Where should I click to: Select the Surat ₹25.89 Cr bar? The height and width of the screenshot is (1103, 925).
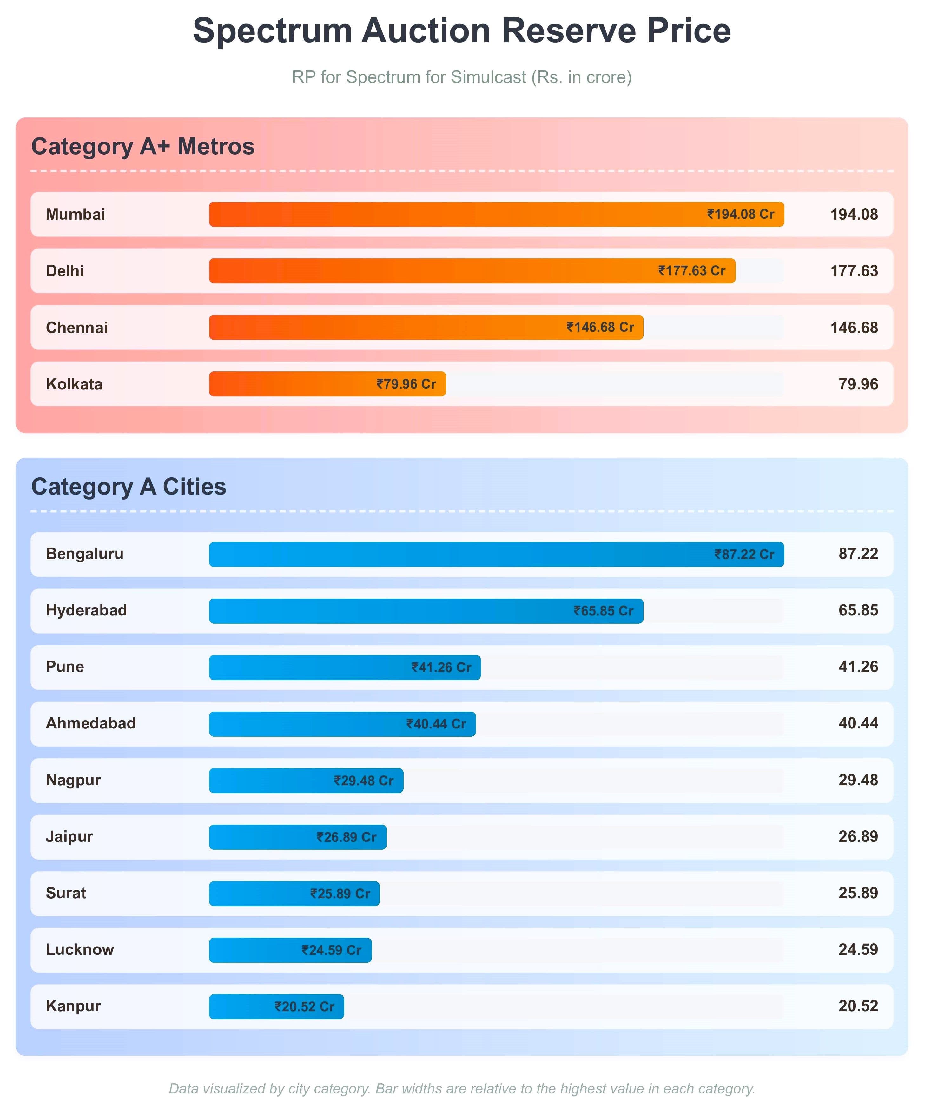294,894
